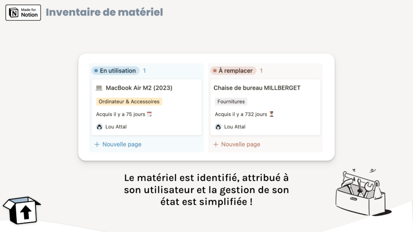Select Lou Attal's avatar on Chaise card

(x=218, y=127)
